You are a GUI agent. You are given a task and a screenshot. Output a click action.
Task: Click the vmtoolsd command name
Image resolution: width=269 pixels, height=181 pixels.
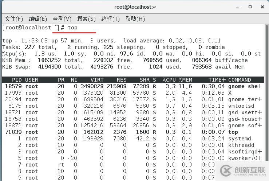[241, 106]
